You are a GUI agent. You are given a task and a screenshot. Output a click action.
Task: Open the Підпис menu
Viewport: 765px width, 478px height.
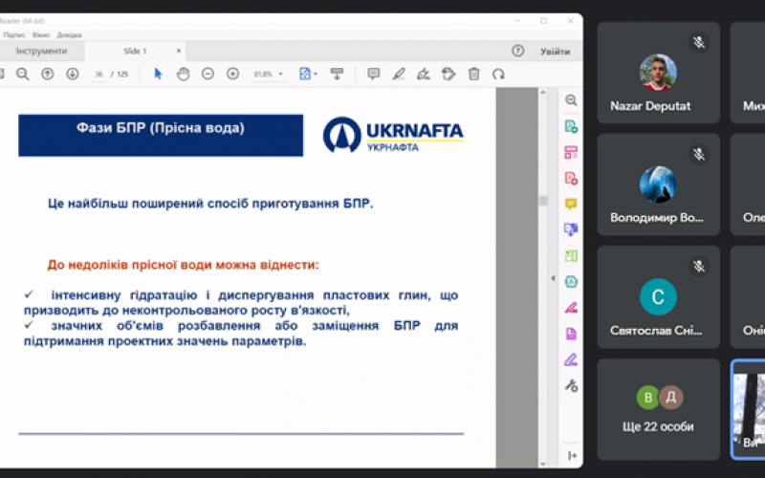(x=14, y=34)
